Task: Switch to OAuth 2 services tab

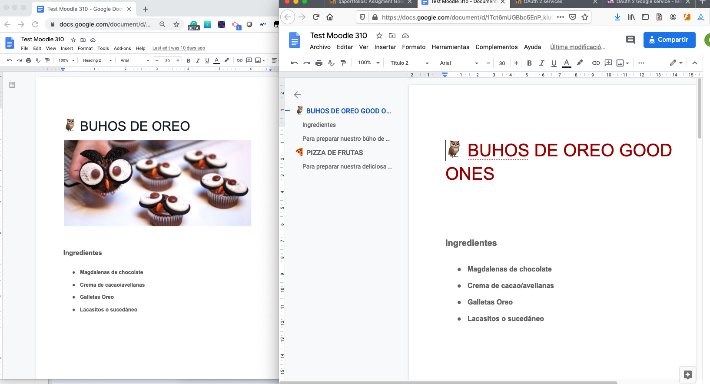Action: (555, 3)
